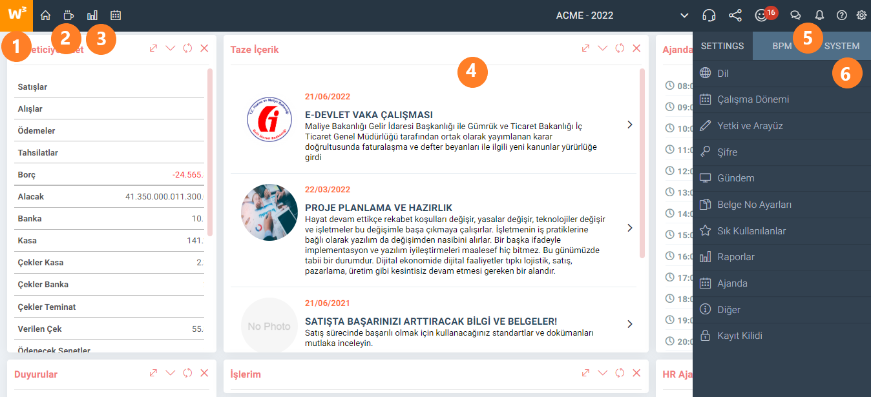Open the Ajanda entry in settings panel

click(782, 283)
